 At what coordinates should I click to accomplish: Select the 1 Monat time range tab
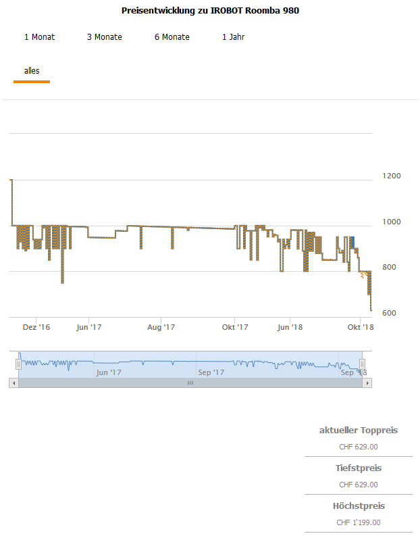pos(39,37)
